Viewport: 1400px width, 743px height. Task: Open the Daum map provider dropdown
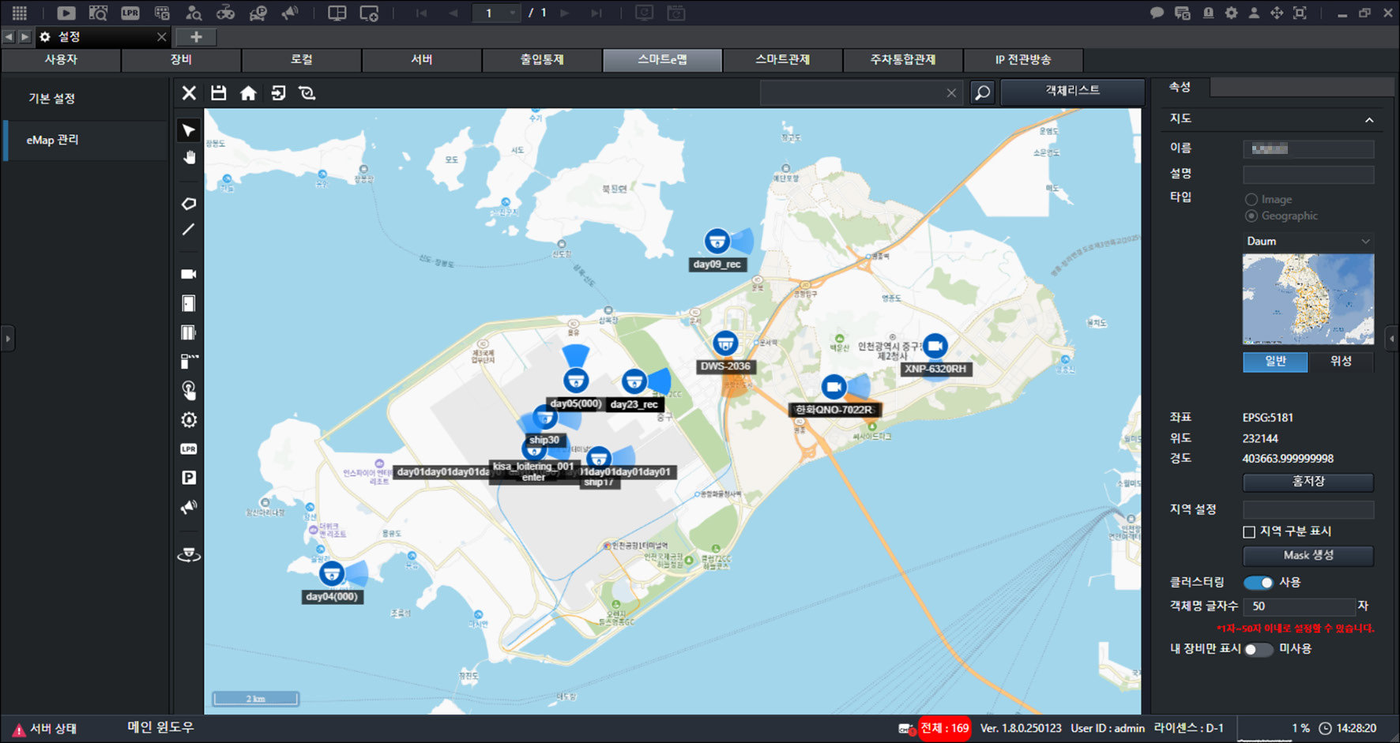tap(1308, 241)
